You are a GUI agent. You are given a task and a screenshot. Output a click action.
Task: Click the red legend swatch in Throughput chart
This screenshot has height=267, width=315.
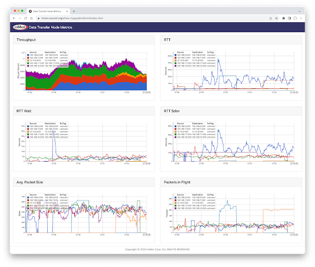[x=28, y=58]
